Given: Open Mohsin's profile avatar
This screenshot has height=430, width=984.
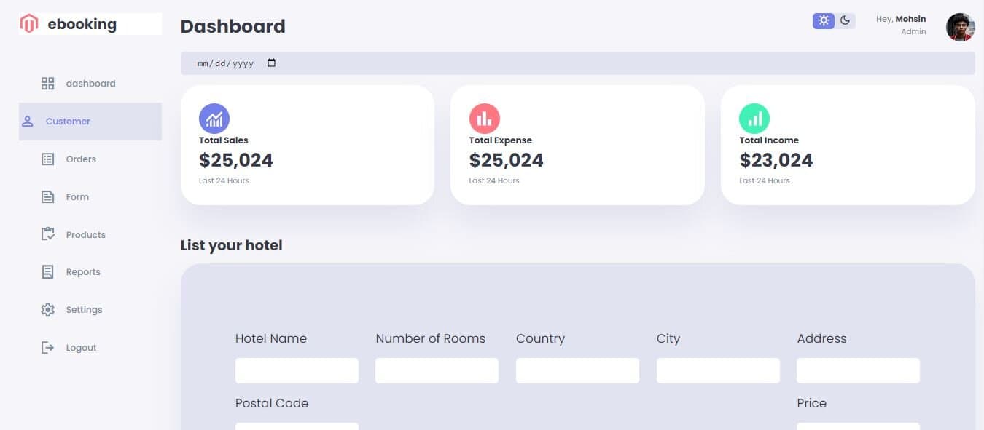Looking at the screenshot, I should (960, 27).
